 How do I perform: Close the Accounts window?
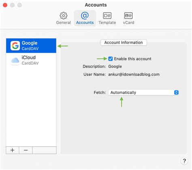(5, 5)
